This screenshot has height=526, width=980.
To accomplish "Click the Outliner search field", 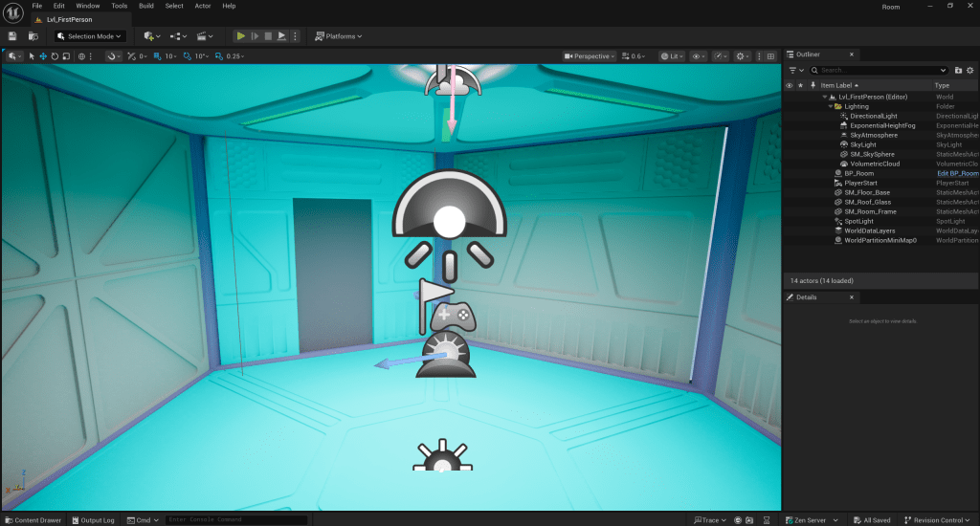I will (x=880, y=70).
